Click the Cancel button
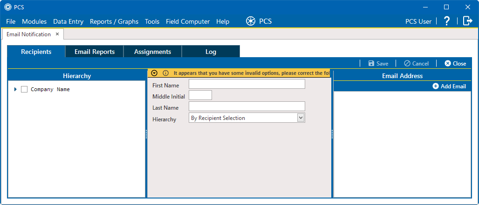This screenshot has width=479, height=205. pos(416,63)
